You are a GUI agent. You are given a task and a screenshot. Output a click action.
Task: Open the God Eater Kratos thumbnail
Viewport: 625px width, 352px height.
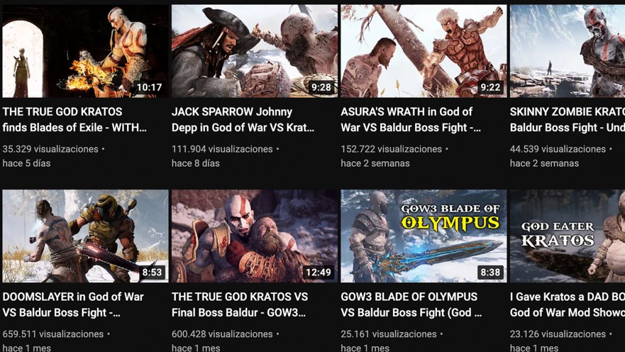[568, 237]
